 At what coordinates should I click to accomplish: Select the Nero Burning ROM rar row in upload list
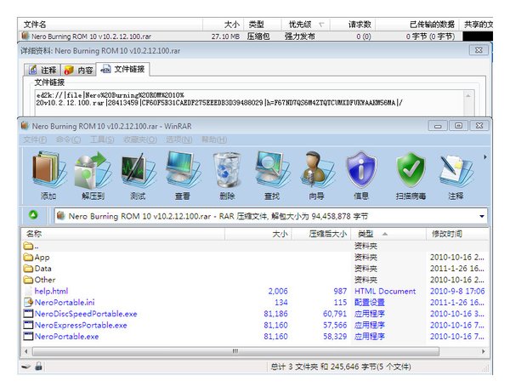(x=255, y=37)
